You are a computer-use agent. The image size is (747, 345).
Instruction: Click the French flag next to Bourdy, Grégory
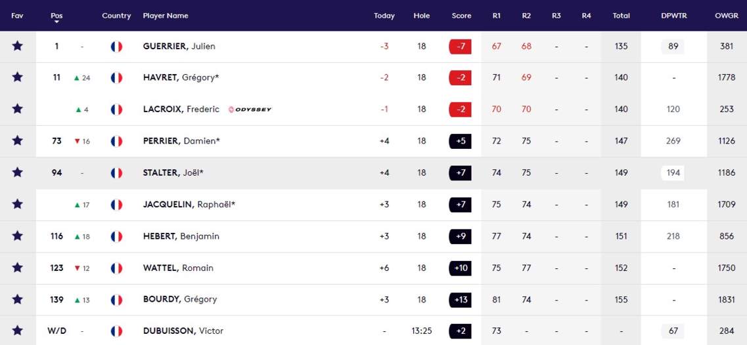pyautogui.click(x=117, y=300)
